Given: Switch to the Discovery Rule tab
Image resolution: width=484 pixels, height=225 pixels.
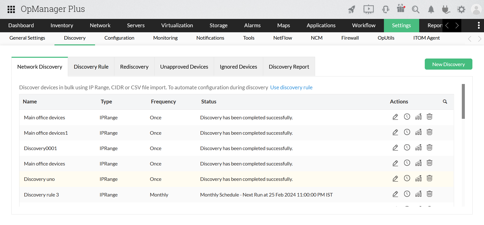Looking at the screenshot, I should click(x=91, y=67).
